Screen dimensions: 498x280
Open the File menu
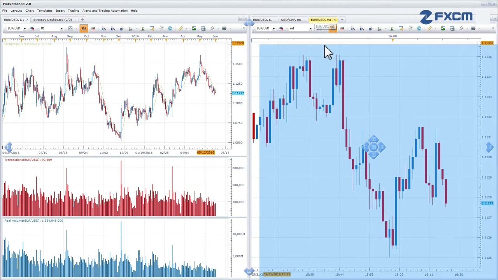point(5,10)
